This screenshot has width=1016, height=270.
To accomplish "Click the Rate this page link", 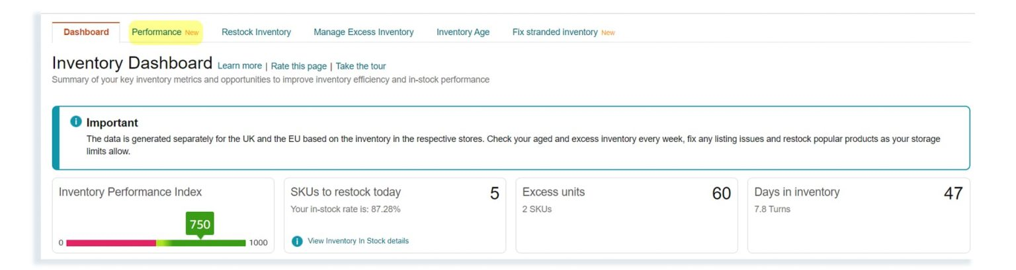I will (299, 66).
